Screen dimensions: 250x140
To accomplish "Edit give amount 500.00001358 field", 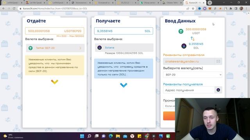I will [x=55, y=31].
